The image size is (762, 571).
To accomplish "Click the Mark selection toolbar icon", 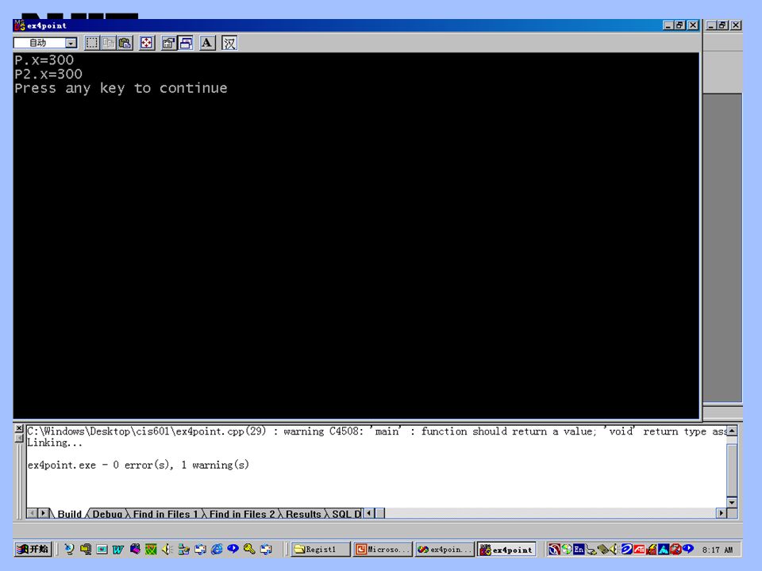I will click(91, 43).
